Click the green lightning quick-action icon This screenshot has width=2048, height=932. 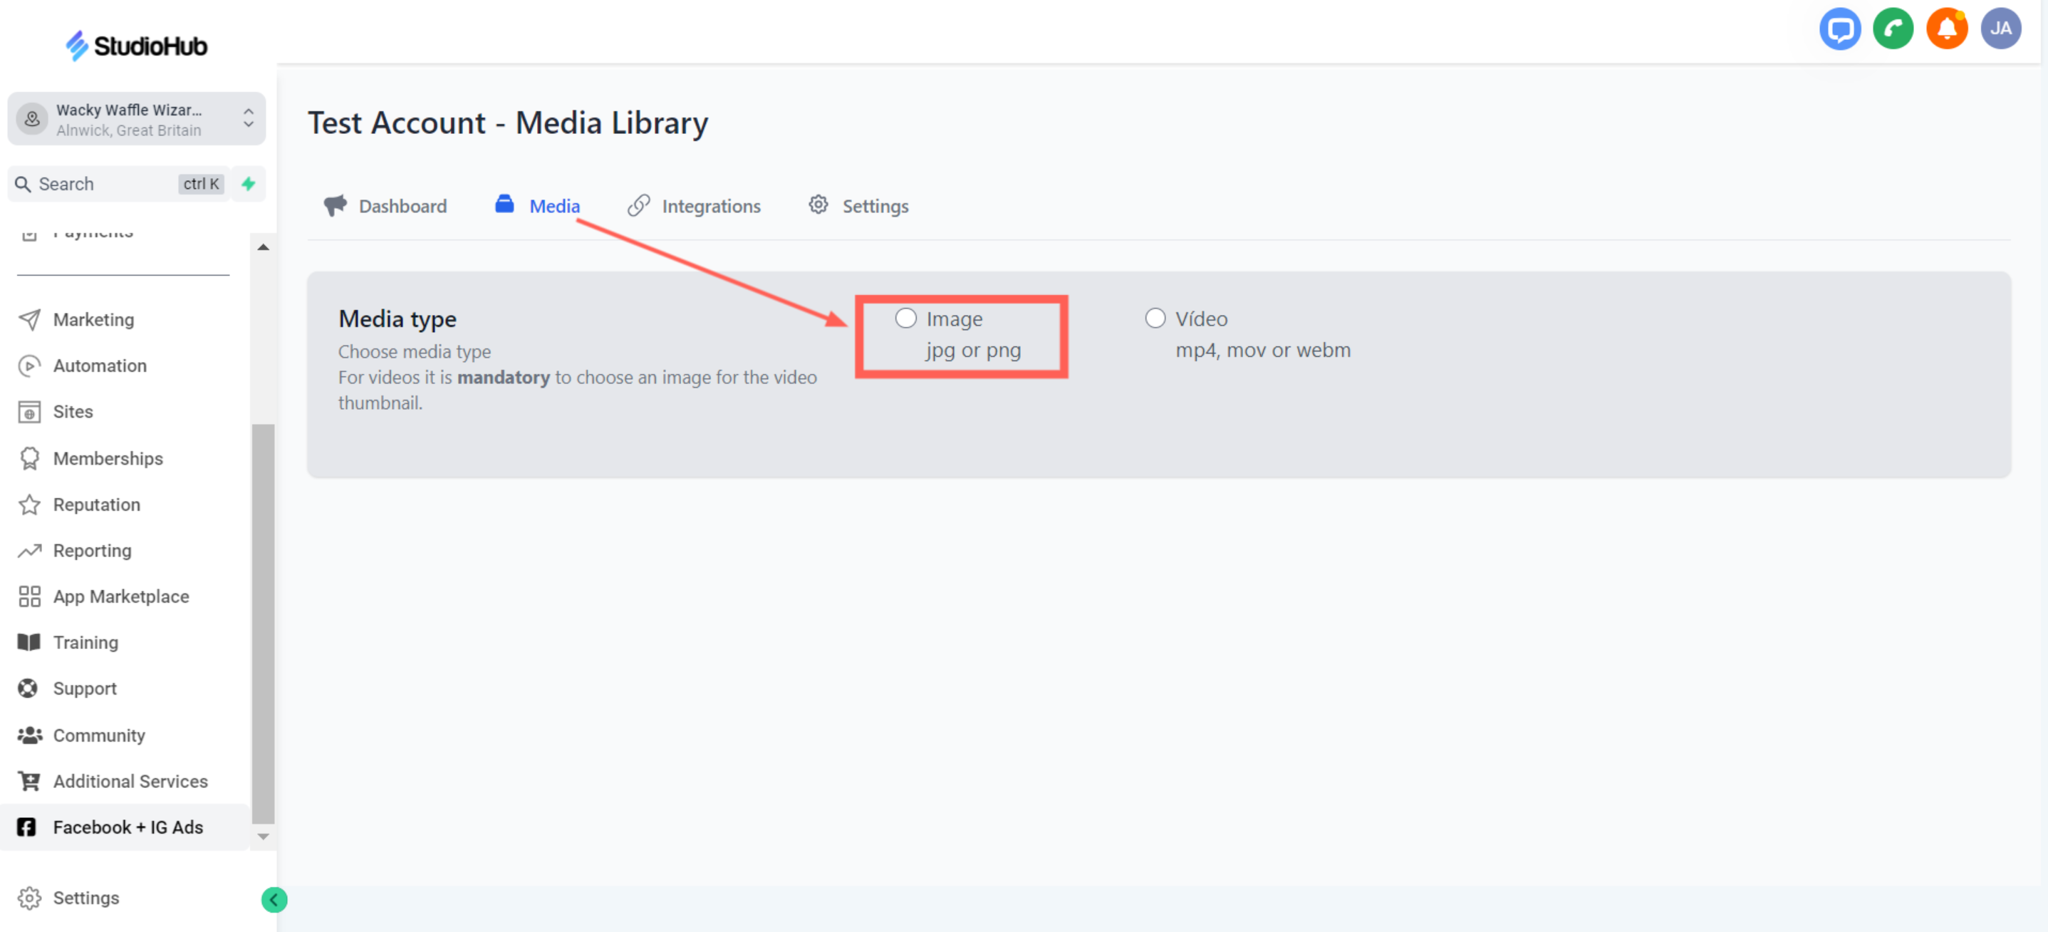pyautogui.click(x=249, y=184)
